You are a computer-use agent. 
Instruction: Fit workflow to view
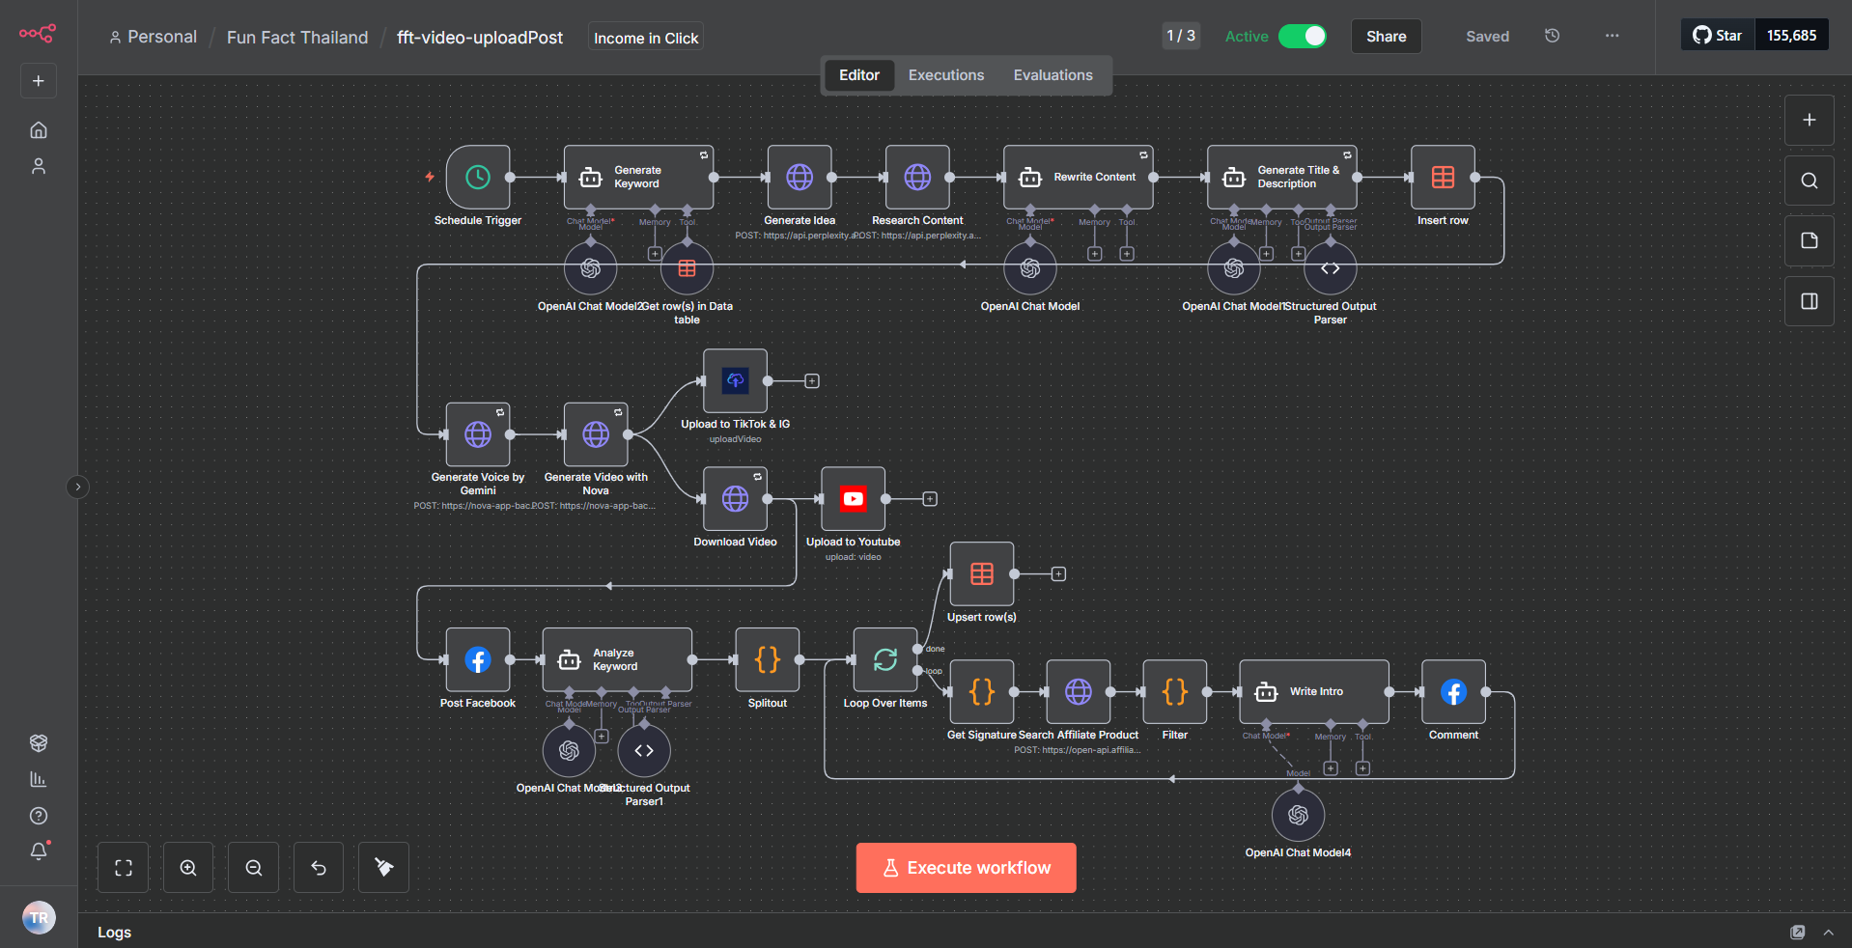tap(124, 868)
